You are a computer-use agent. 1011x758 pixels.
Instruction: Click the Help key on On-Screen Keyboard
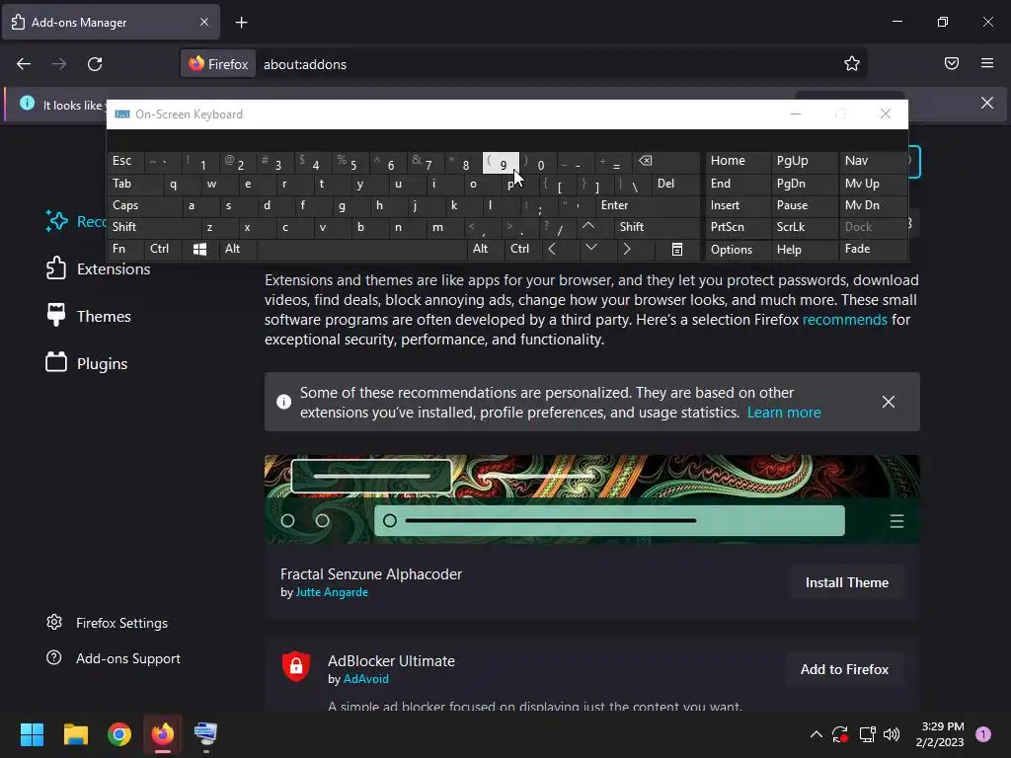804,250
